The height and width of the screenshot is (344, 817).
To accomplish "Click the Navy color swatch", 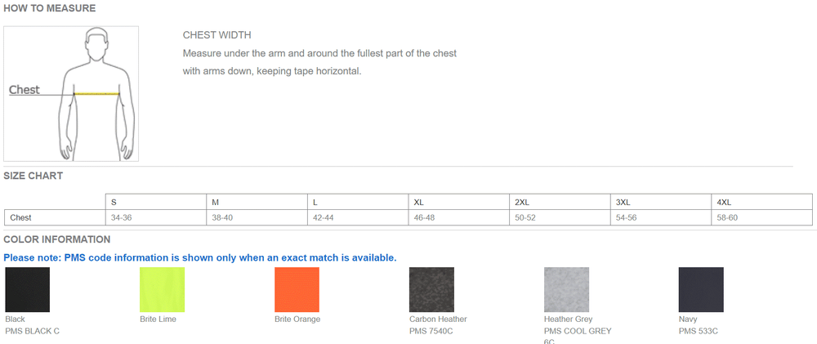I will pyautogui.click(x=701, y=289).
